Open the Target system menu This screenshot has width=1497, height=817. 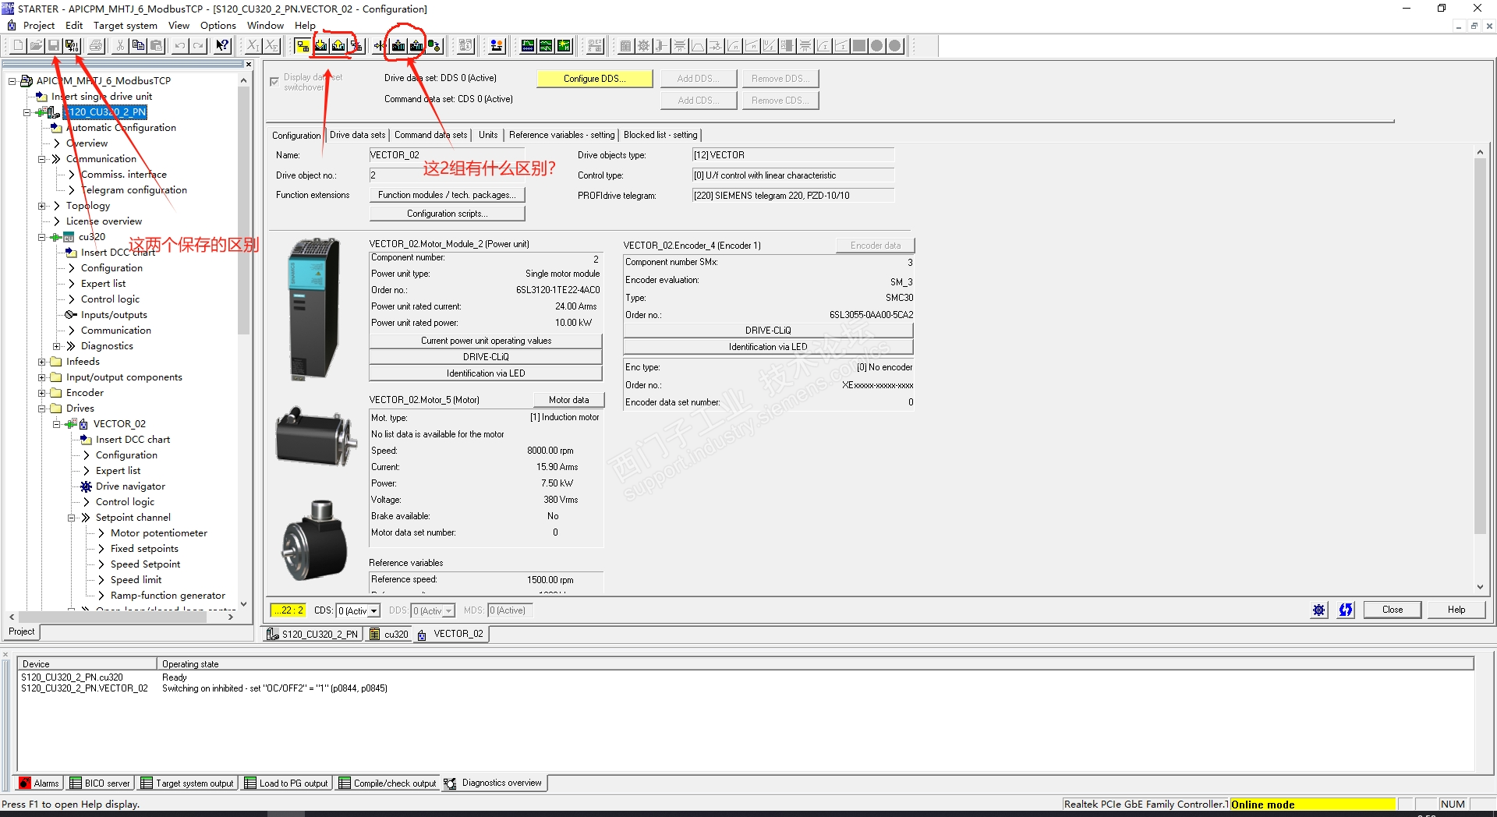click(125, 25)
